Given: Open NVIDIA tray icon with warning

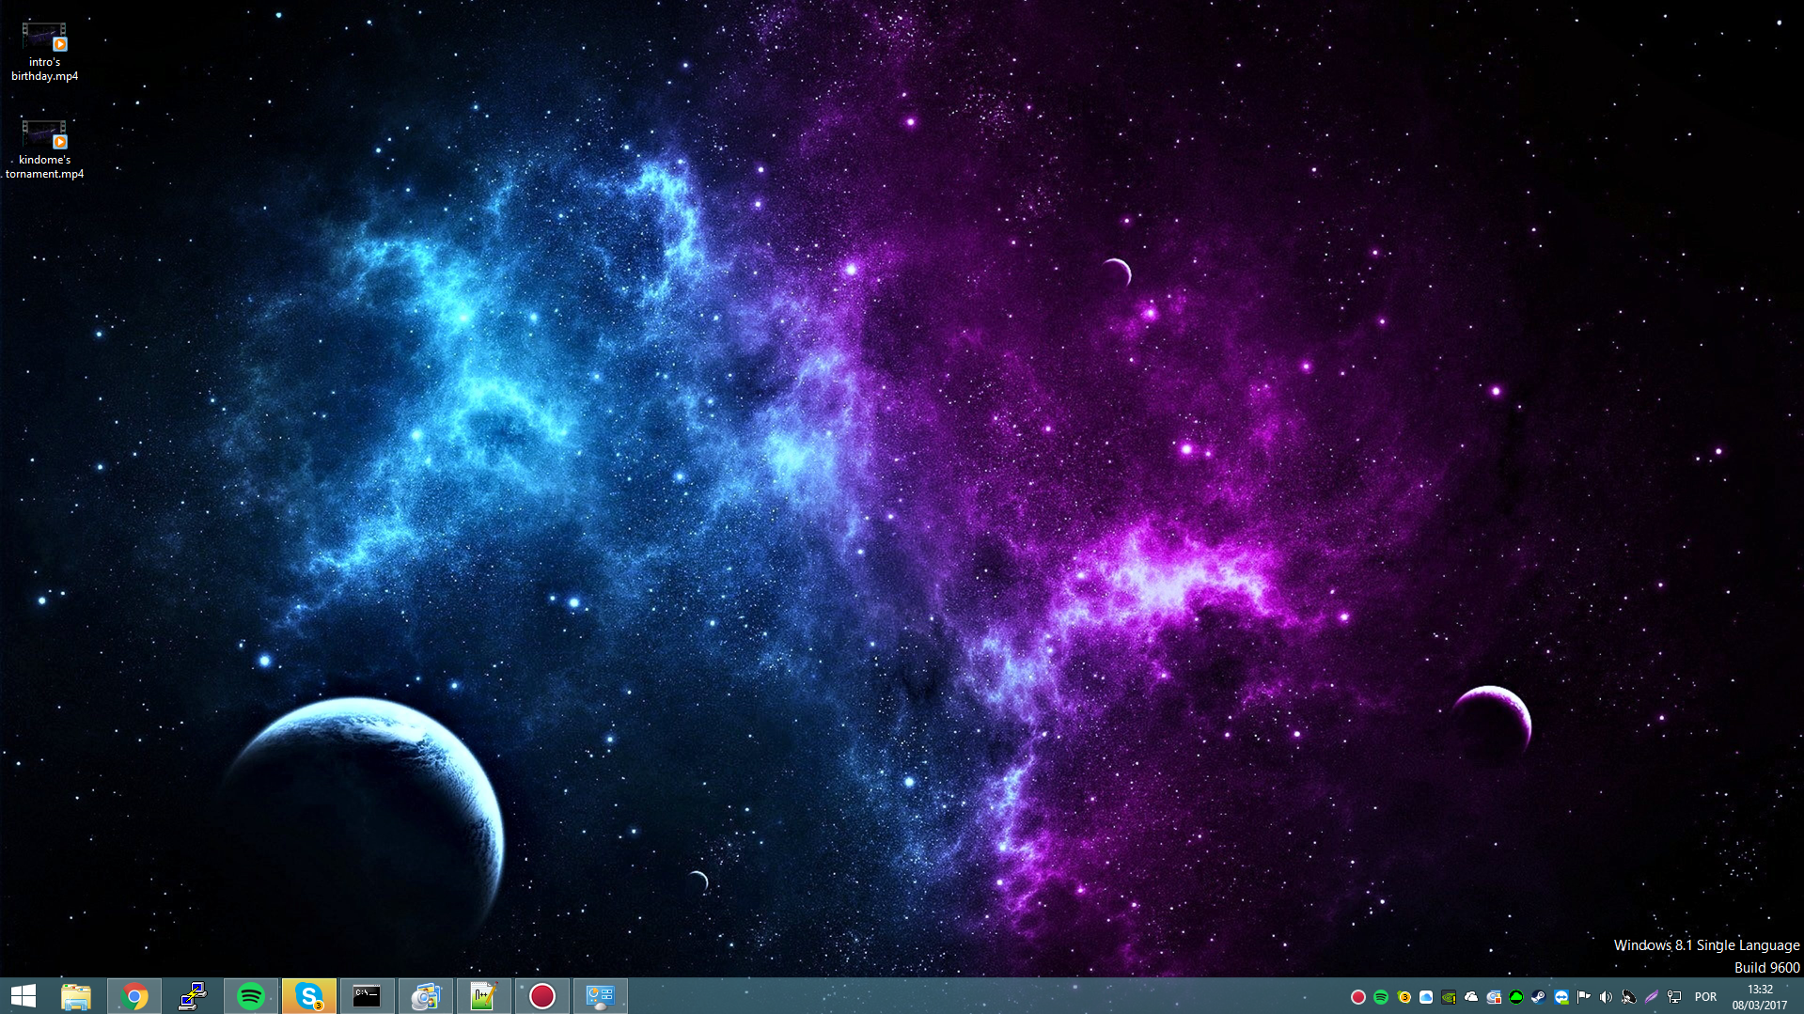Looking at the screenshot, I should click(x=1449, y=997).
